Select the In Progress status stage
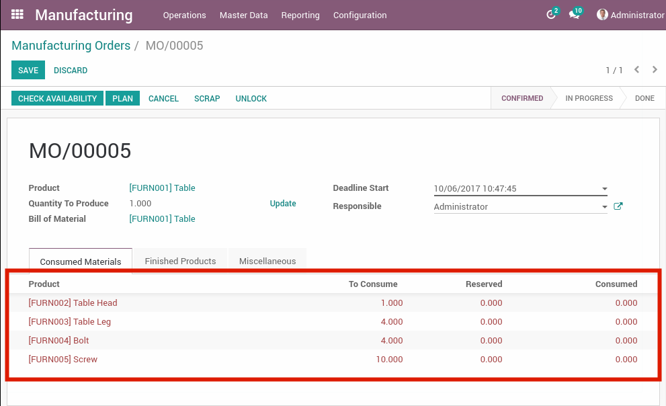The height and width of the screenshot is (406, 666). pyautogui.click(x=589, y=98)
